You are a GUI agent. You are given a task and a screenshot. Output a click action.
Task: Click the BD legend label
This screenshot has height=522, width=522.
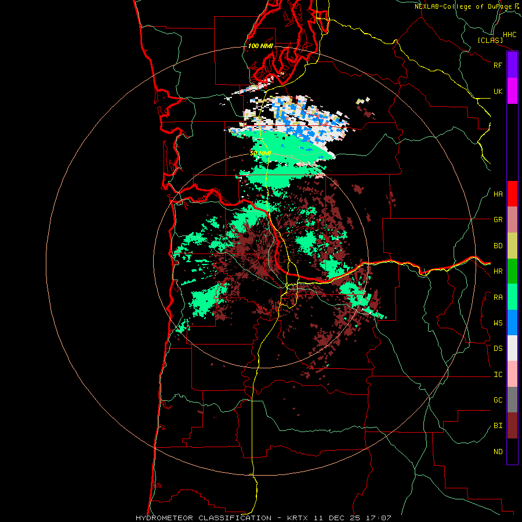(498, 246)
